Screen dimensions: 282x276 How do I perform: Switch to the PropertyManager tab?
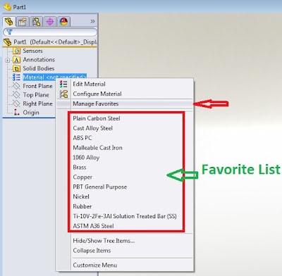[x=23, y=22]
